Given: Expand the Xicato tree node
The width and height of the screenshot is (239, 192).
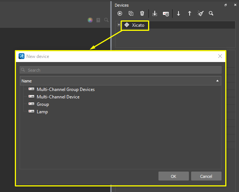Looking at the screenshot, I should point(119,25).
